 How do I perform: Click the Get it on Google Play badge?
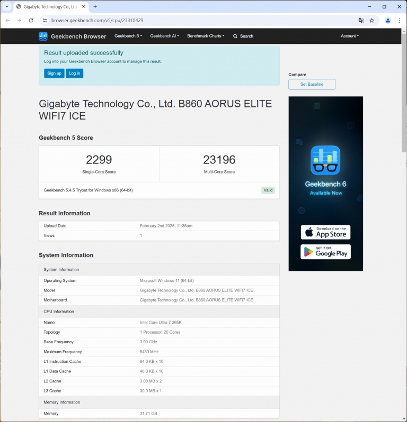(x=325, y=252)
